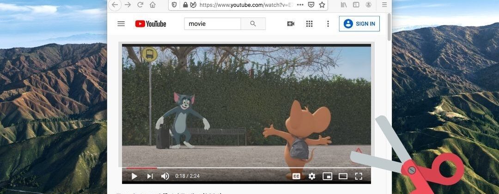Toggle closed captions CC
The image size is (499, 194).
click(x=296, y=176)
